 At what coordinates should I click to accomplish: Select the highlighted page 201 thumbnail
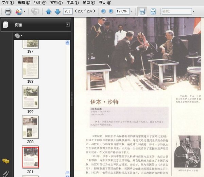coord(31,157)
